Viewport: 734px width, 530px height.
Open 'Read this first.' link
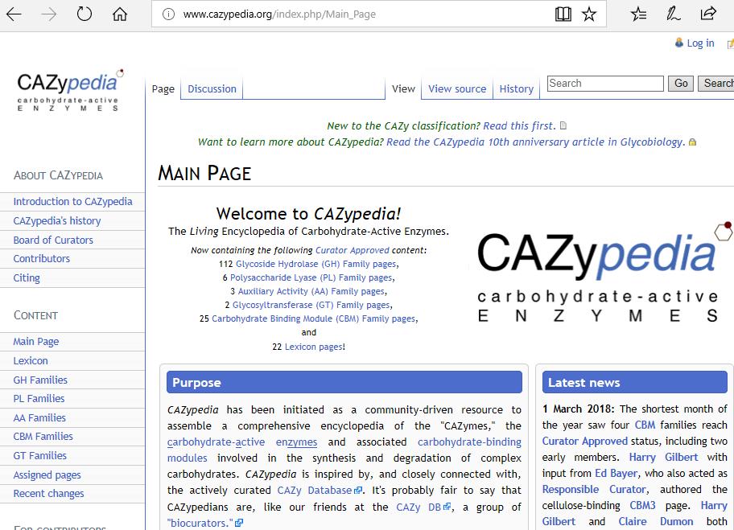point(519,125)
